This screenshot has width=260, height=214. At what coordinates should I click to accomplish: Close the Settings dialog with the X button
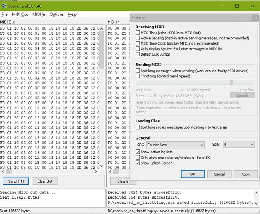coord(256,18)
